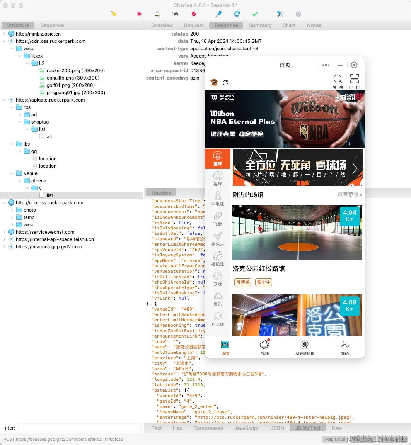The width and height of the screenshot is (411, 445).
Task: Open the 福利 tab in bottom bar
Action: [265, 347]
